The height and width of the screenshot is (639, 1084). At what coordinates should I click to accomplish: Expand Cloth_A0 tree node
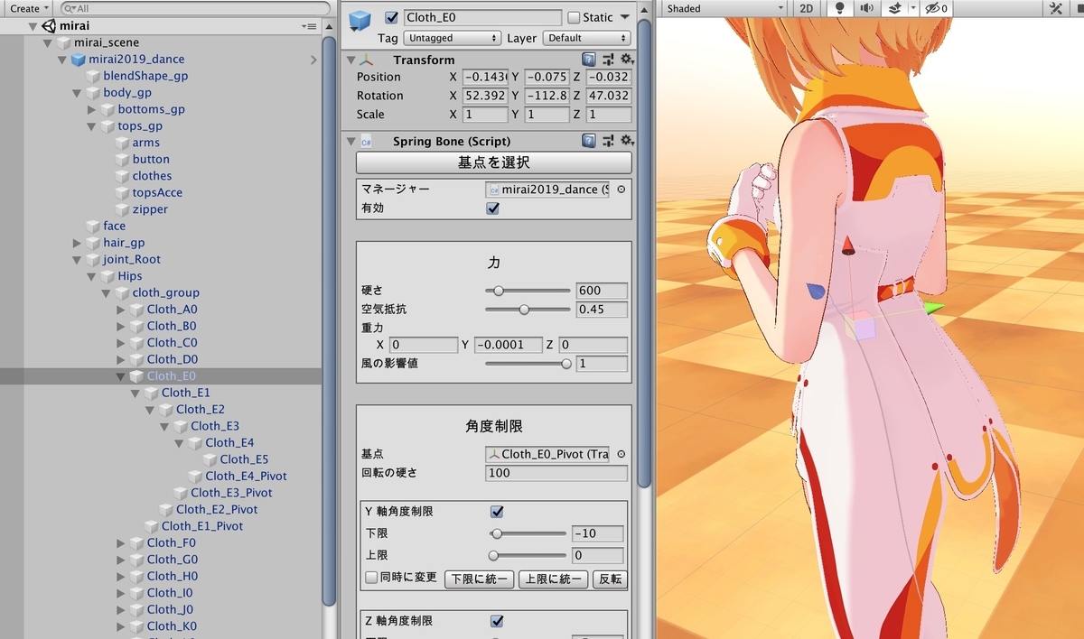click(121, 310)
